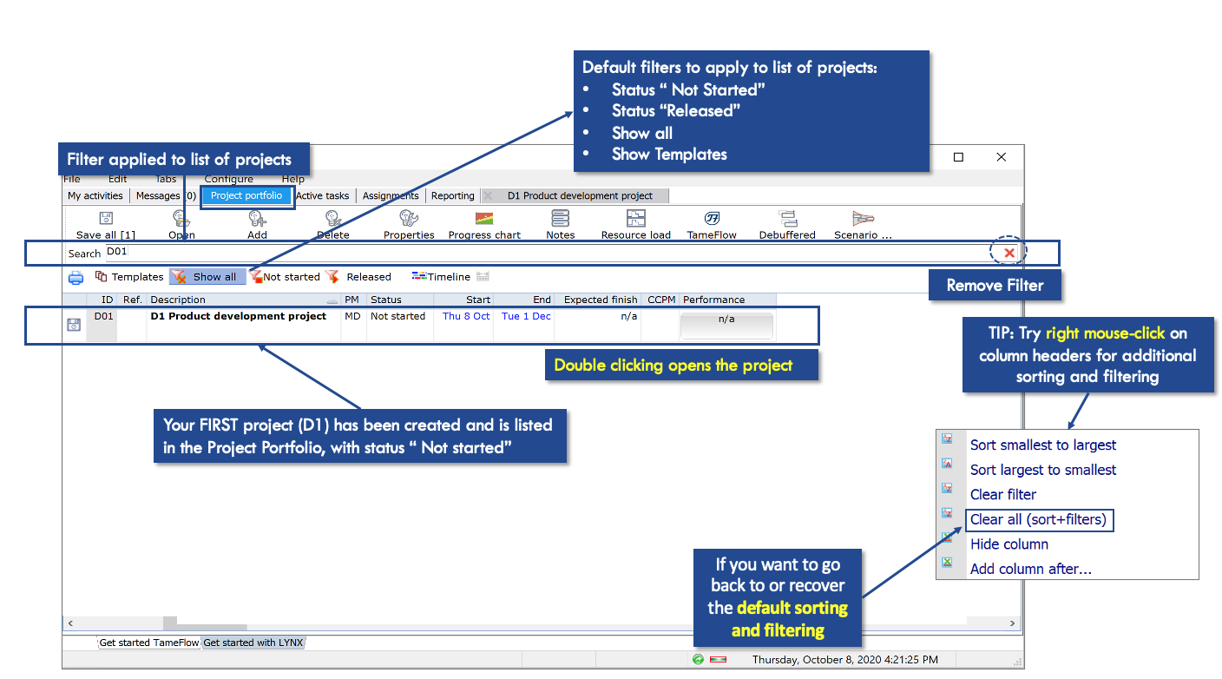Open the Progress chart view
This screenshot has height=679, width=1222.
[x=484, y=218]
